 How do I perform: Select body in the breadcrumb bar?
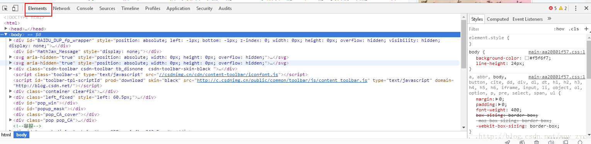22,135
